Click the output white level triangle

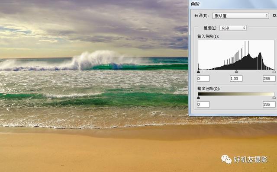pos(274,98)
